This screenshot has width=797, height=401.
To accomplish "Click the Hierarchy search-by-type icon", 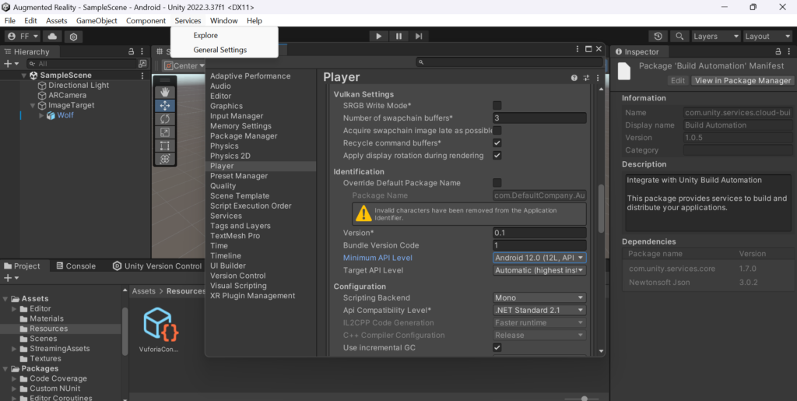I will click(142, 64).
